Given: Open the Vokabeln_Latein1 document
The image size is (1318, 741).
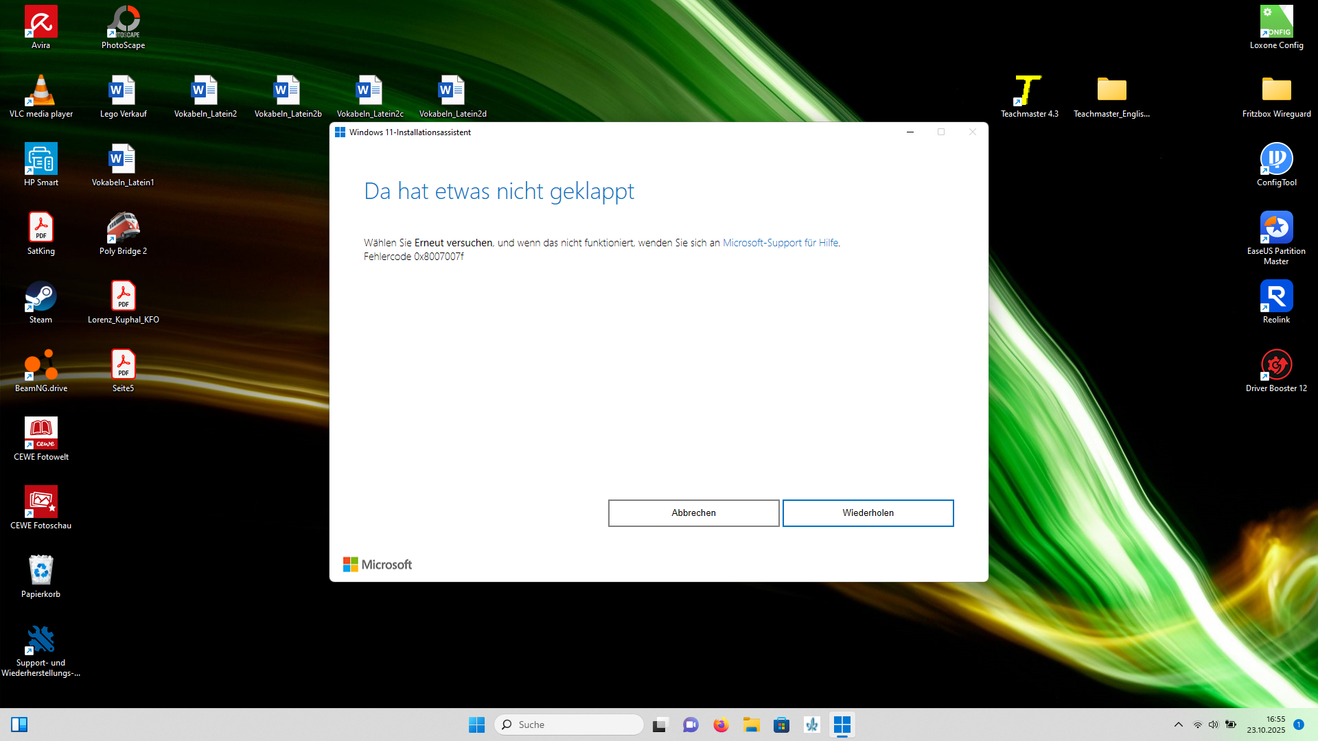Looking at the screenshot, I should click(x=123, y=165).
